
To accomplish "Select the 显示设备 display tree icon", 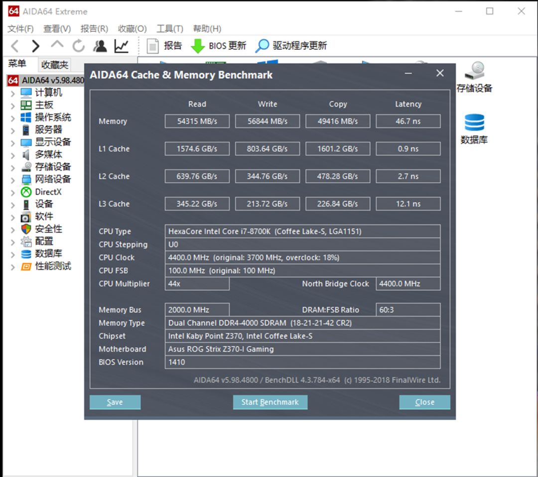I will pos(26,142).
